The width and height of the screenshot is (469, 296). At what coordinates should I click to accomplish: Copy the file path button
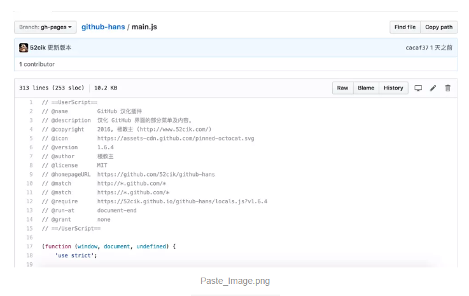click(x=439, y=27)
